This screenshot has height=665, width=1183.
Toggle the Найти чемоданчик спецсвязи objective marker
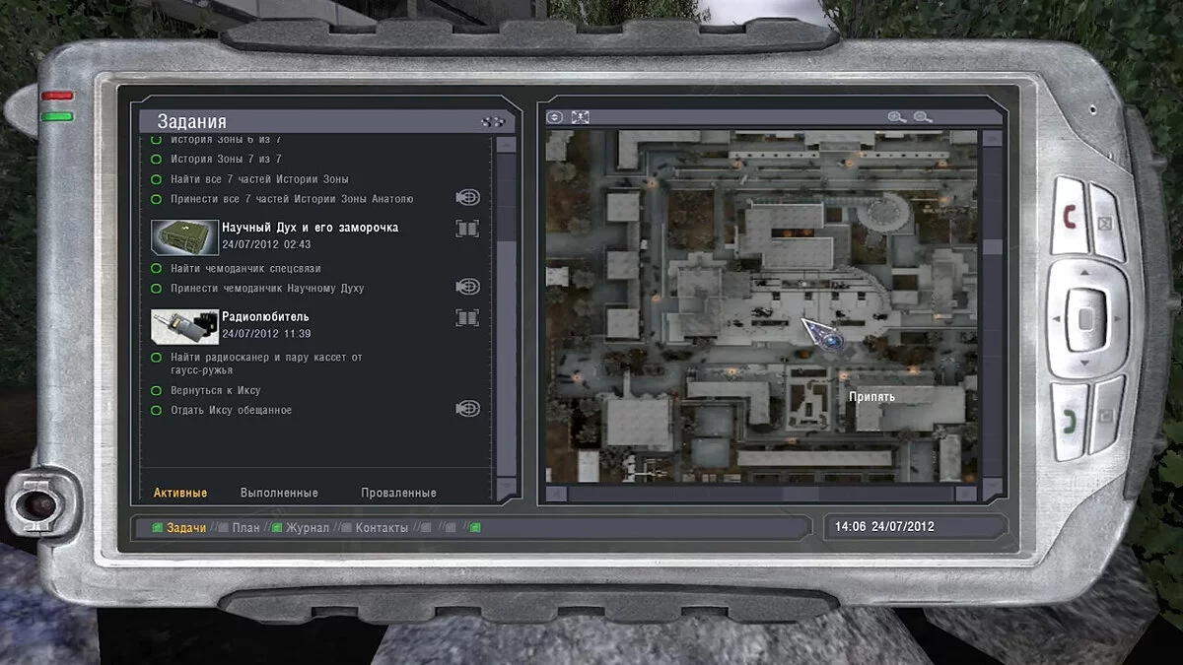[156, 268]
